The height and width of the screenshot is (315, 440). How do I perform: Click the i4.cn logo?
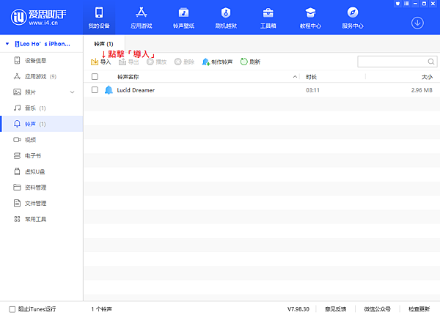pos(38,17)
